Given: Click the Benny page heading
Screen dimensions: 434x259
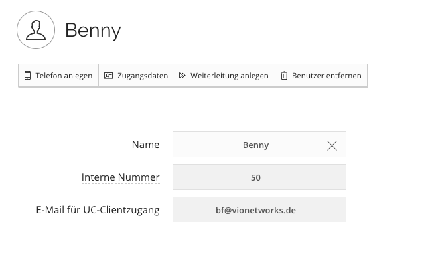Looking at the screenshot, I should click(93, 30).
